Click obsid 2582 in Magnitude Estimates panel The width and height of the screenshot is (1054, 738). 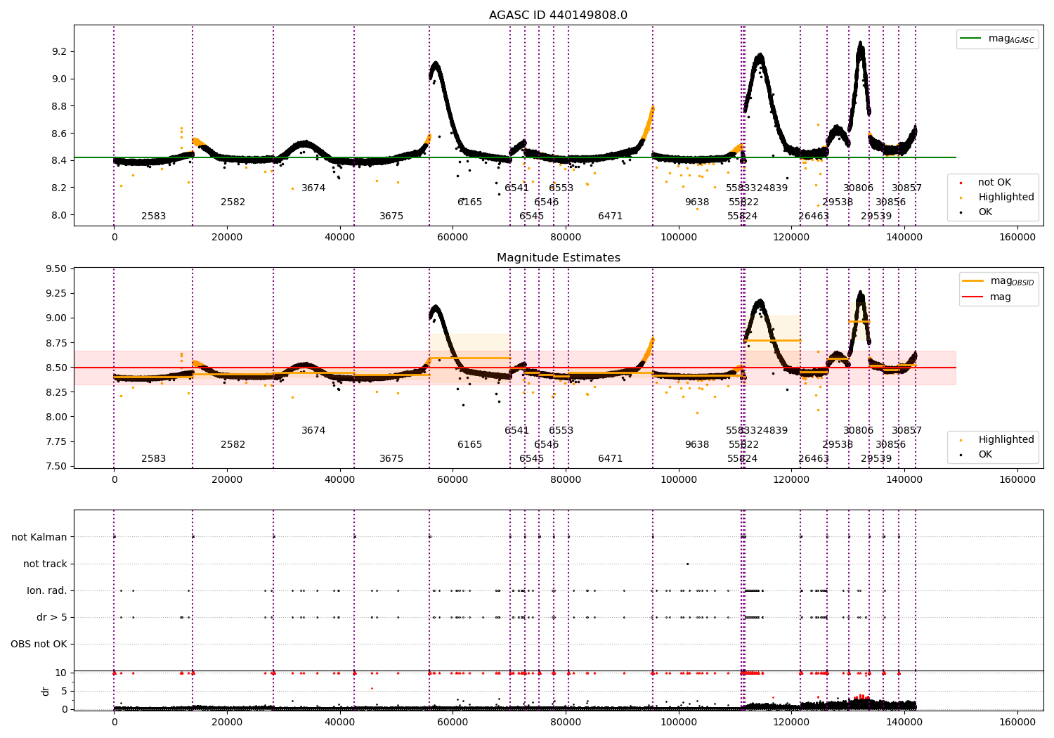[233, 445]
